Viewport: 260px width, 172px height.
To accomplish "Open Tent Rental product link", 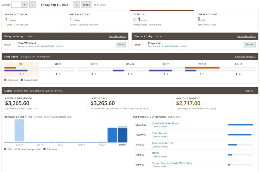I will [x=159, y=133].
